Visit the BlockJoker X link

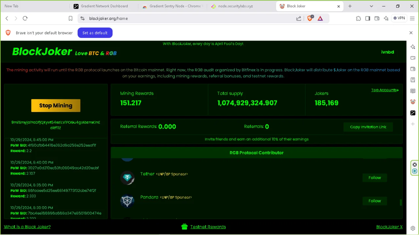[389, 227]
